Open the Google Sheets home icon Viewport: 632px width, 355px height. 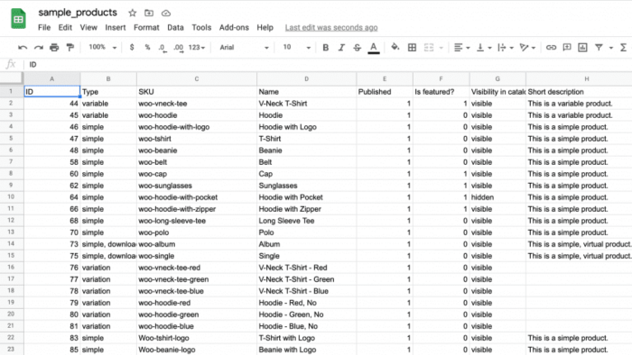(x=18, y=19)
